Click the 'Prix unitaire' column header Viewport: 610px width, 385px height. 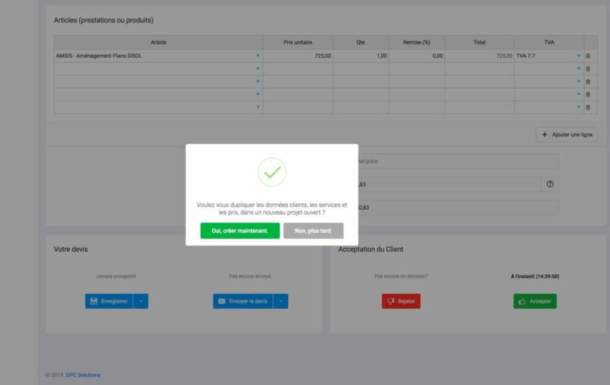pos(298,42)
